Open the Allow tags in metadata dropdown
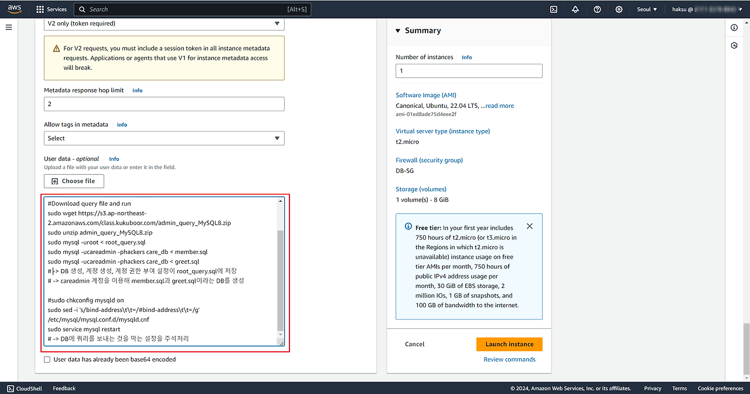This screenshot has height=394, width=750. tap(164, 138)
